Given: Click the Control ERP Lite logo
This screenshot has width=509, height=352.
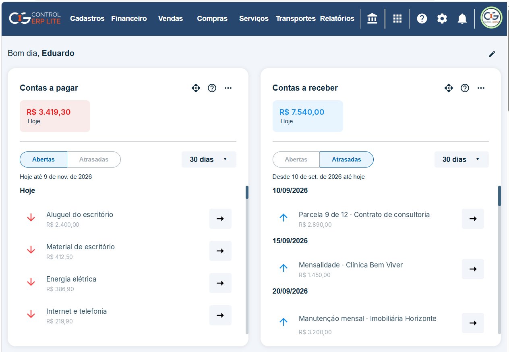Looking at the screenshot, I should tap(35, 18).
